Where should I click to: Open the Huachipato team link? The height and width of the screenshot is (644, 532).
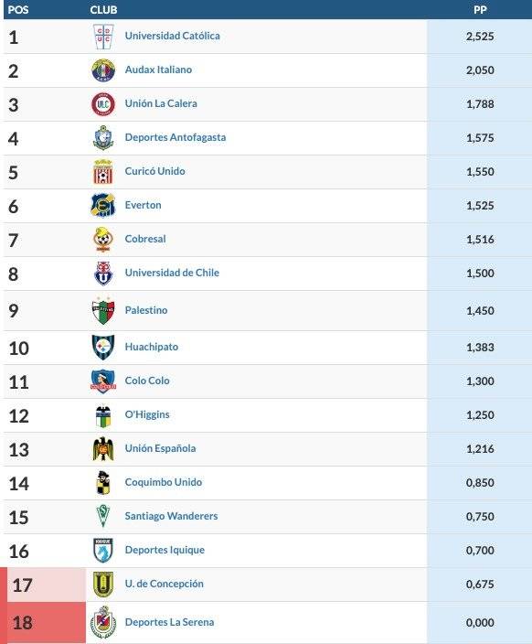coord(152,347)
